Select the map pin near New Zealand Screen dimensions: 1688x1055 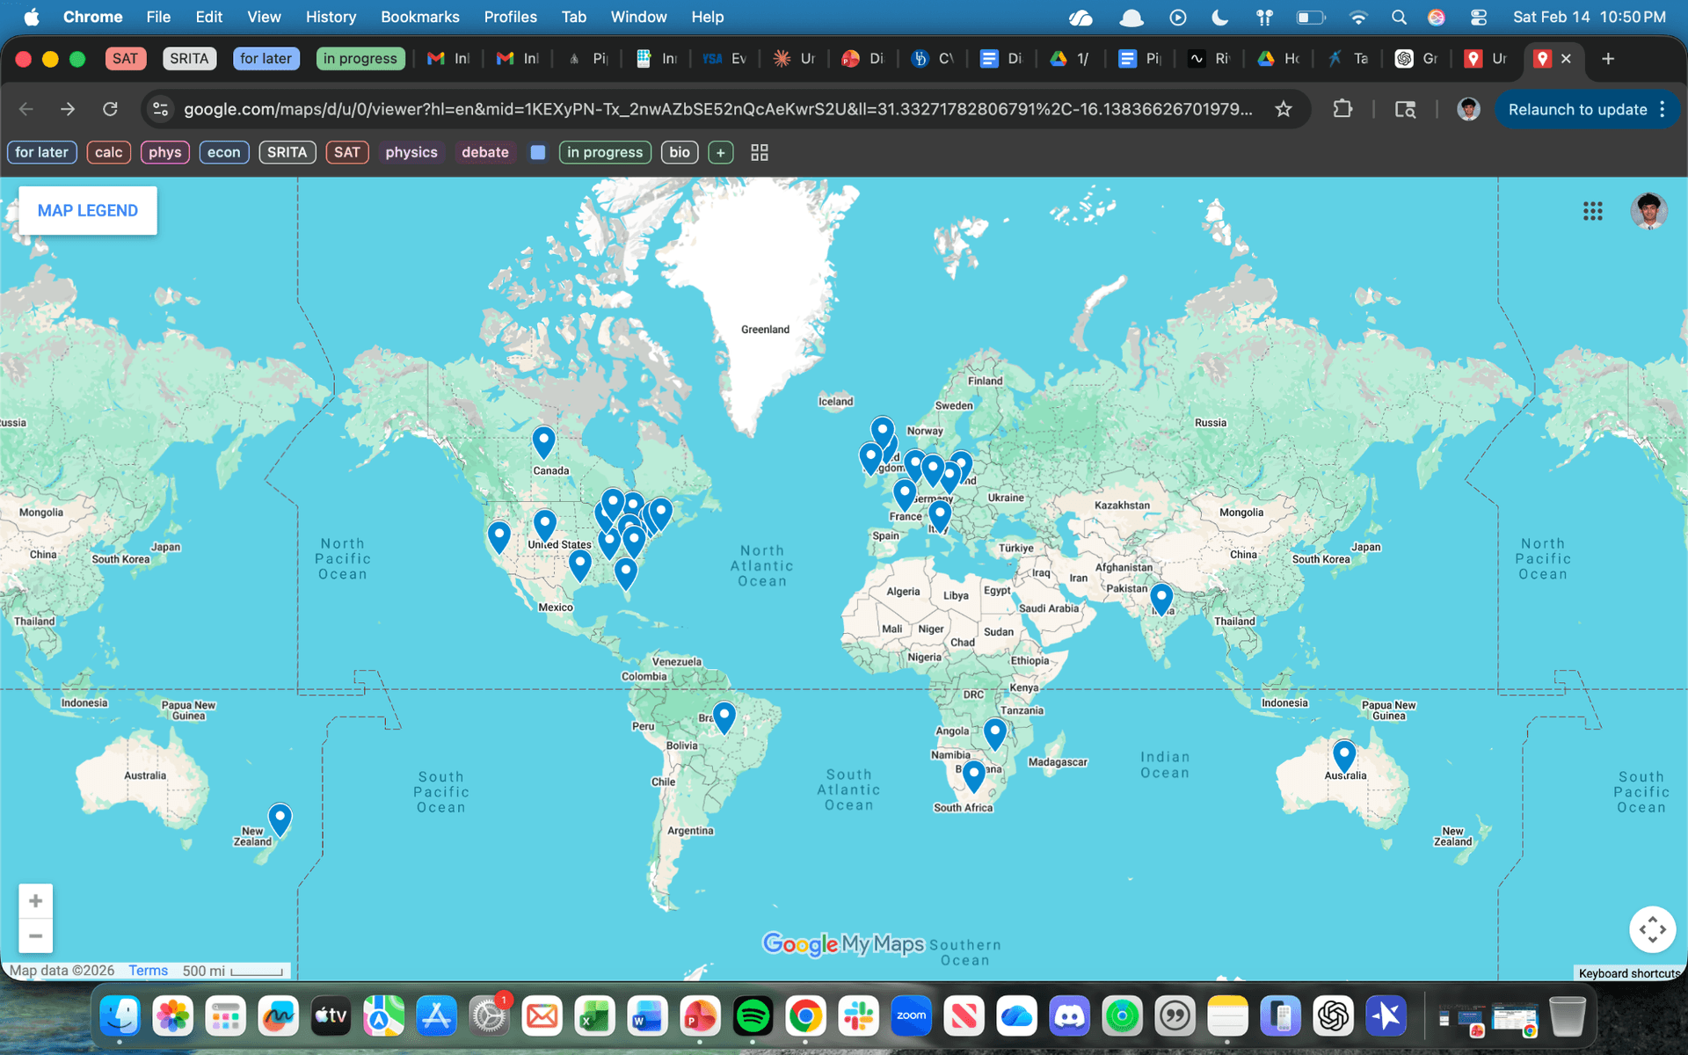click(280, 819)
